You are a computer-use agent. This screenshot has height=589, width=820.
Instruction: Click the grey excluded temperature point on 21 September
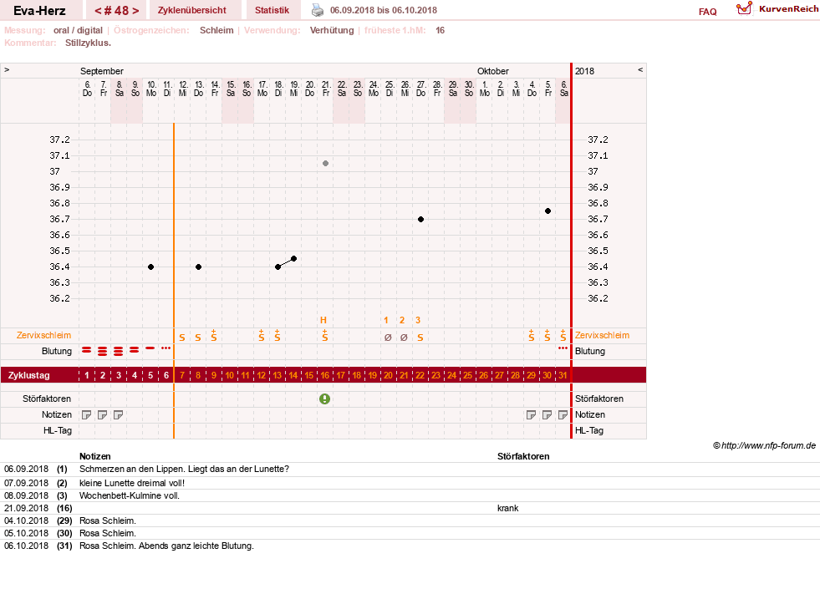point(325,164)
